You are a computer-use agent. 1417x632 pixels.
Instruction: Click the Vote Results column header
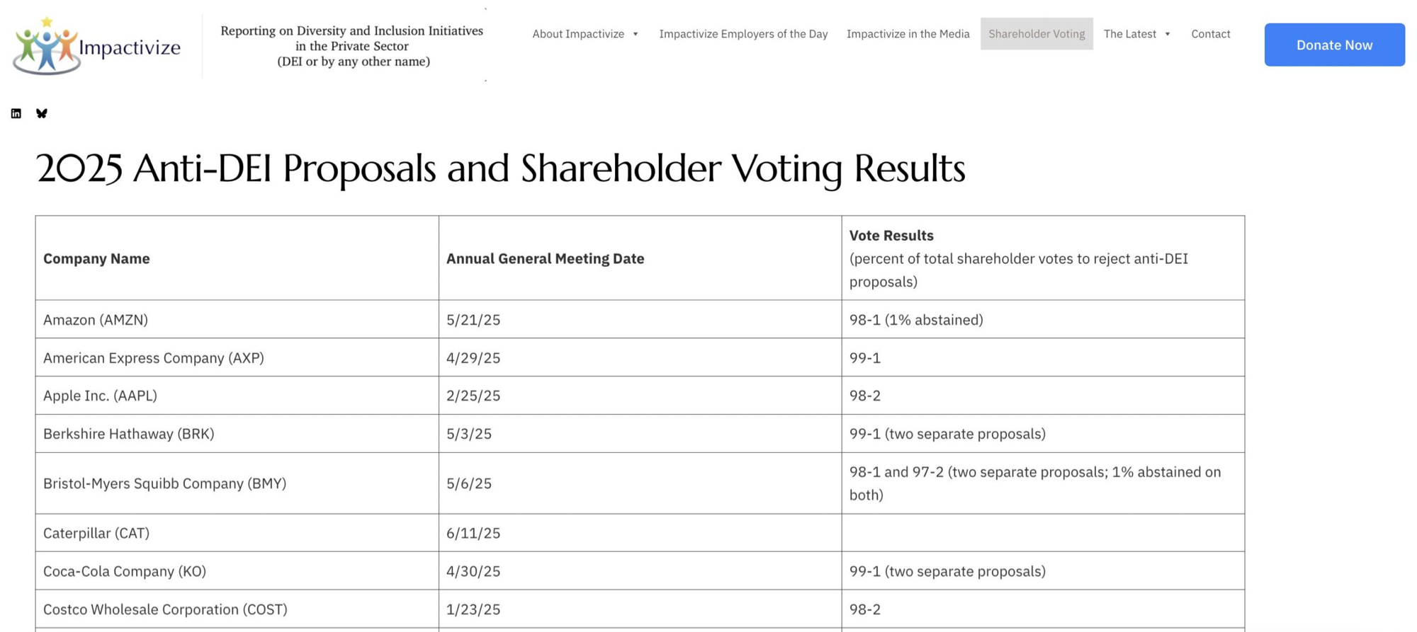891,235
